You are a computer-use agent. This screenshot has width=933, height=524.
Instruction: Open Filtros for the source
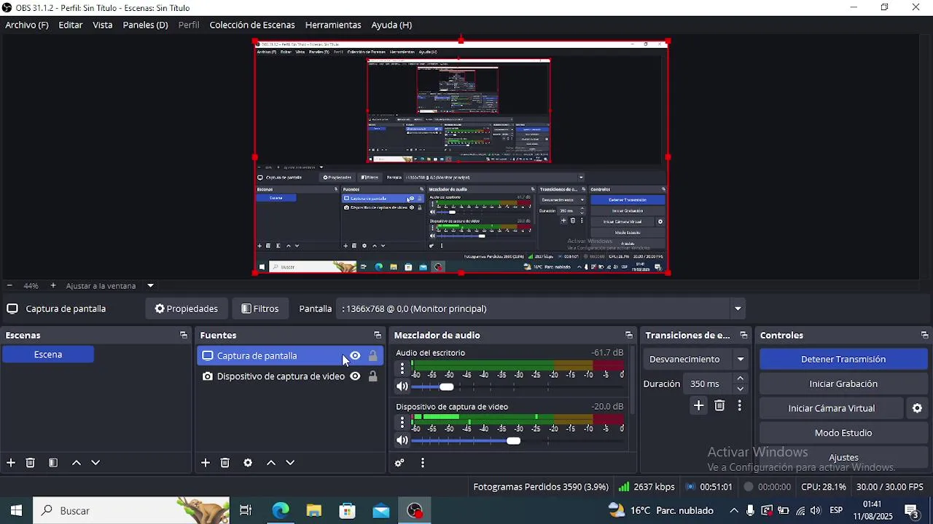(260, 309)
